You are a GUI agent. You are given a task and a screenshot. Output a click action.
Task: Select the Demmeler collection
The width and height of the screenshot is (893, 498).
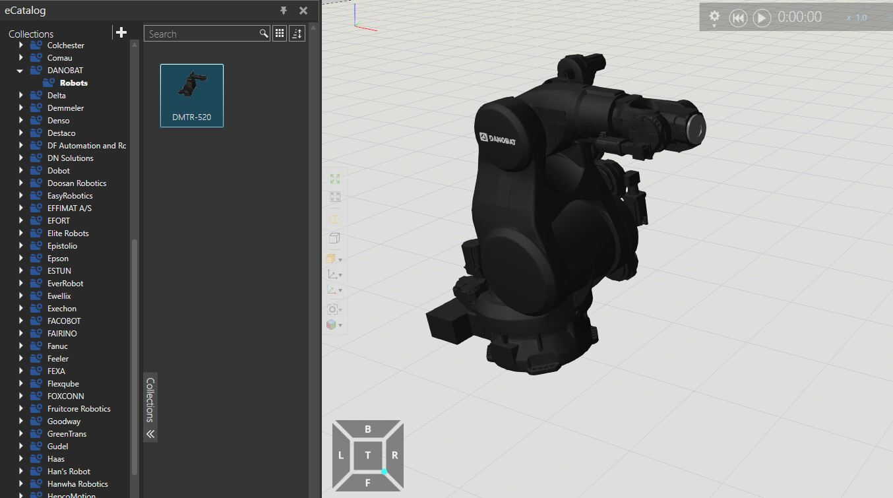point(65,108)
